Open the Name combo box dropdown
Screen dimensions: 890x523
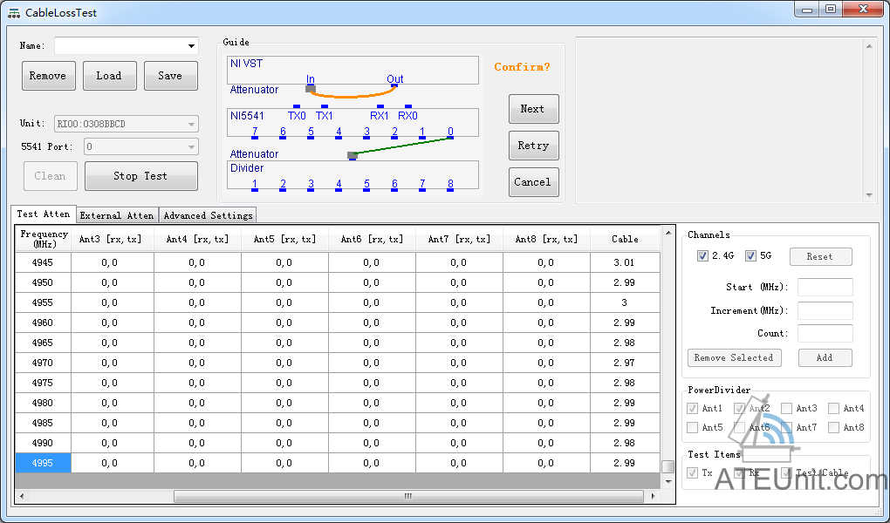pyautogui.click(x=191, y=46)
